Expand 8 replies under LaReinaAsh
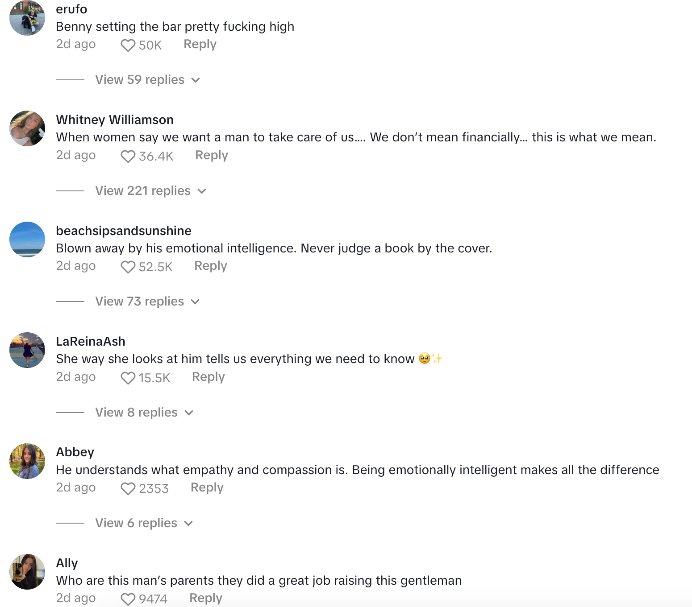The width and height of the screenshot is (692, 607). pos(144,413)
